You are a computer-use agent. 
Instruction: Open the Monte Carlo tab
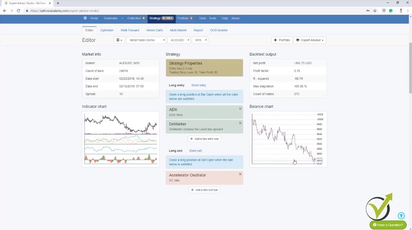(154, 30)
